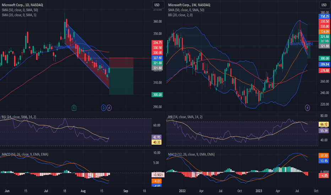Click the gray 321.88 crosshair label on daily axis
Screen dimensions: 331x195
[x=157, y=68]
